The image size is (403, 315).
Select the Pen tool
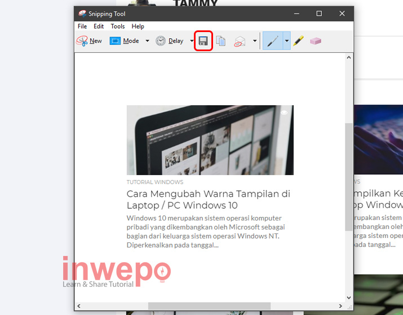tap(273, 41)
